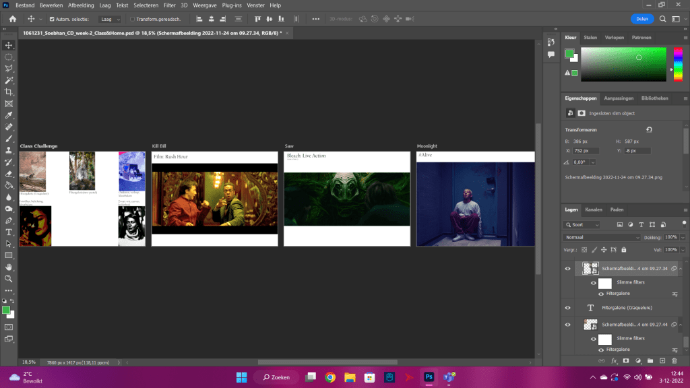
Task: Create a new layer group folder
Action: 650,361
